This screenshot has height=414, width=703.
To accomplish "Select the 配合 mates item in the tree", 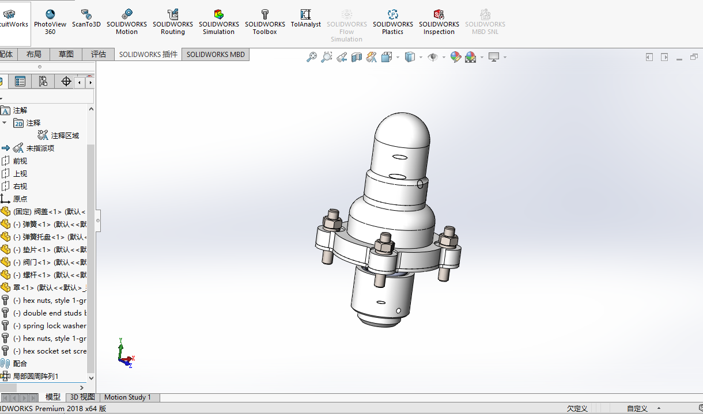I will pyautogui.click(x=20, y=363).
